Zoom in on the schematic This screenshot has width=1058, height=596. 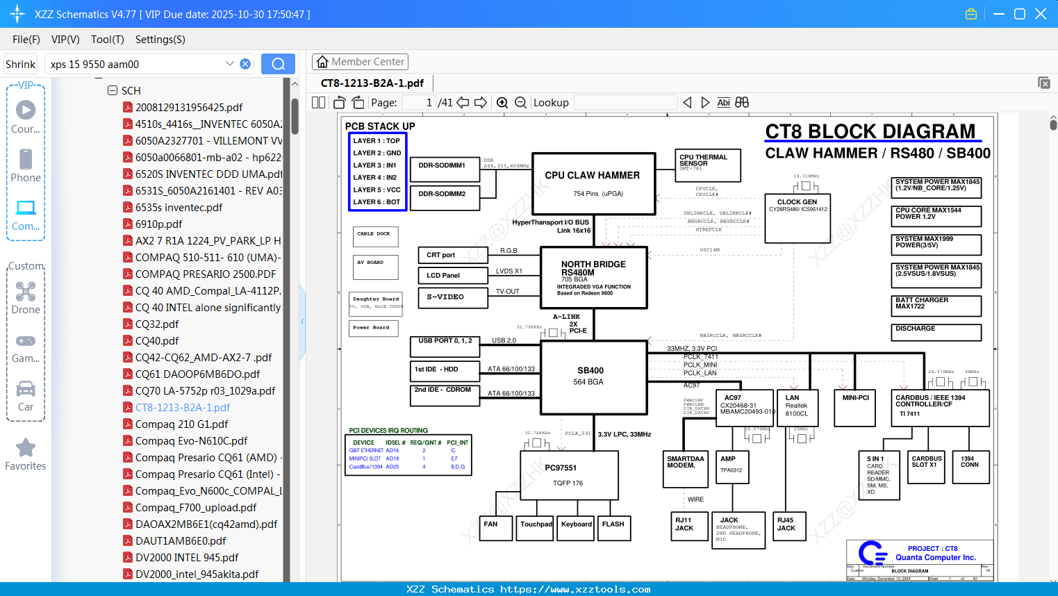pos(502,103)
